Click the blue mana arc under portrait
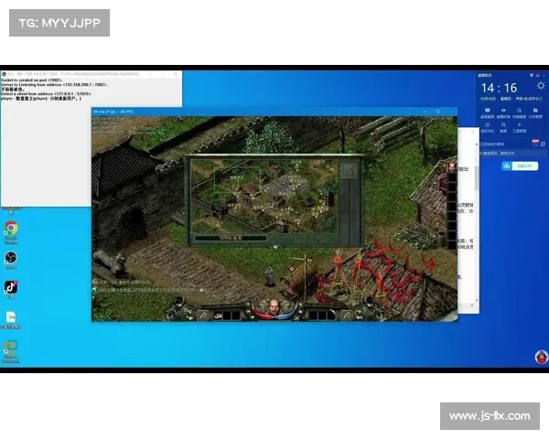 (x=288, y=314)
